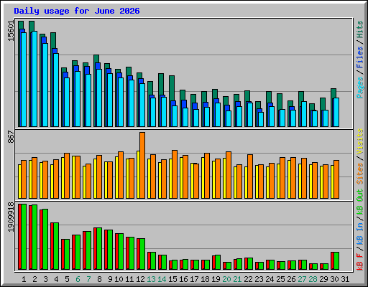Click the cyan pages bar for day 1

click(24, 80)
